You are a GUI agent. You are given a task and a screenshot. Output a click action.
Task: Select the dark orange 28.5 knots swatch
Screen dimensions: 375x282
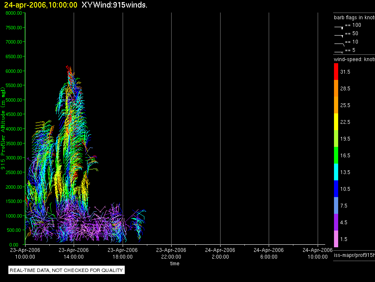pos(336,88)
